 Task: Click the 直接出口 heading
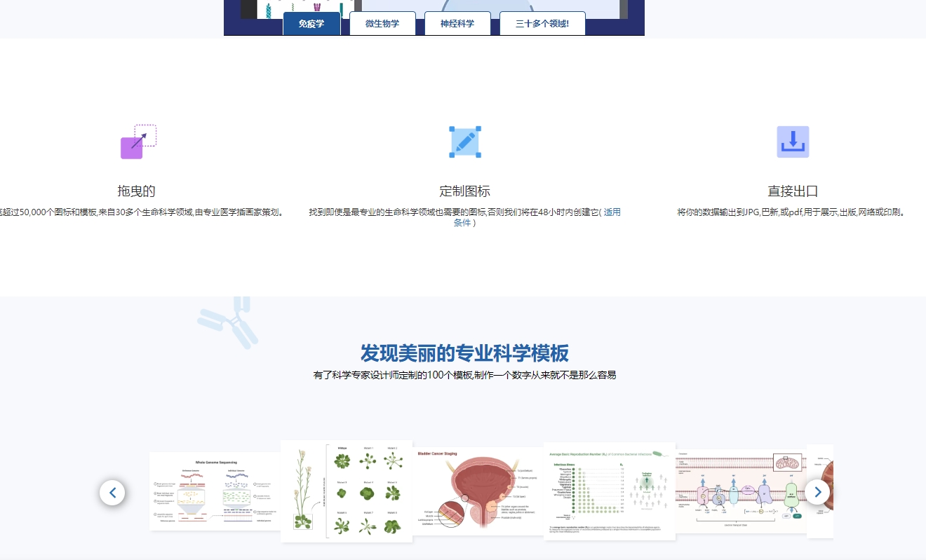coord(793,191)
